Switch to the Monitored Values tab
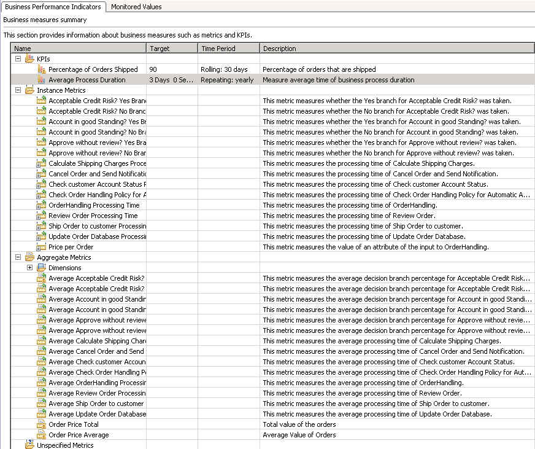The image size is (535, 449). pyautogui.click(x=136, y=7)
